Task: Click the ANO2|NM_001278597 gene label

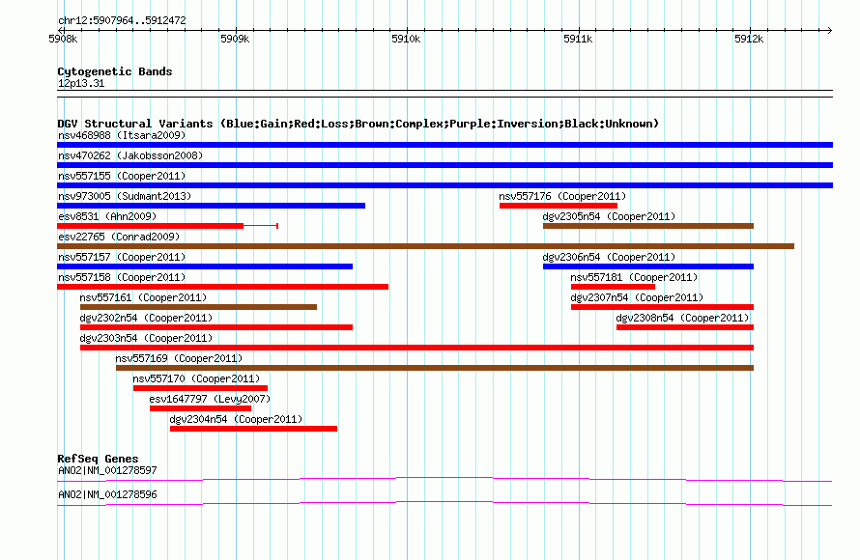Action: click(107, 470)
